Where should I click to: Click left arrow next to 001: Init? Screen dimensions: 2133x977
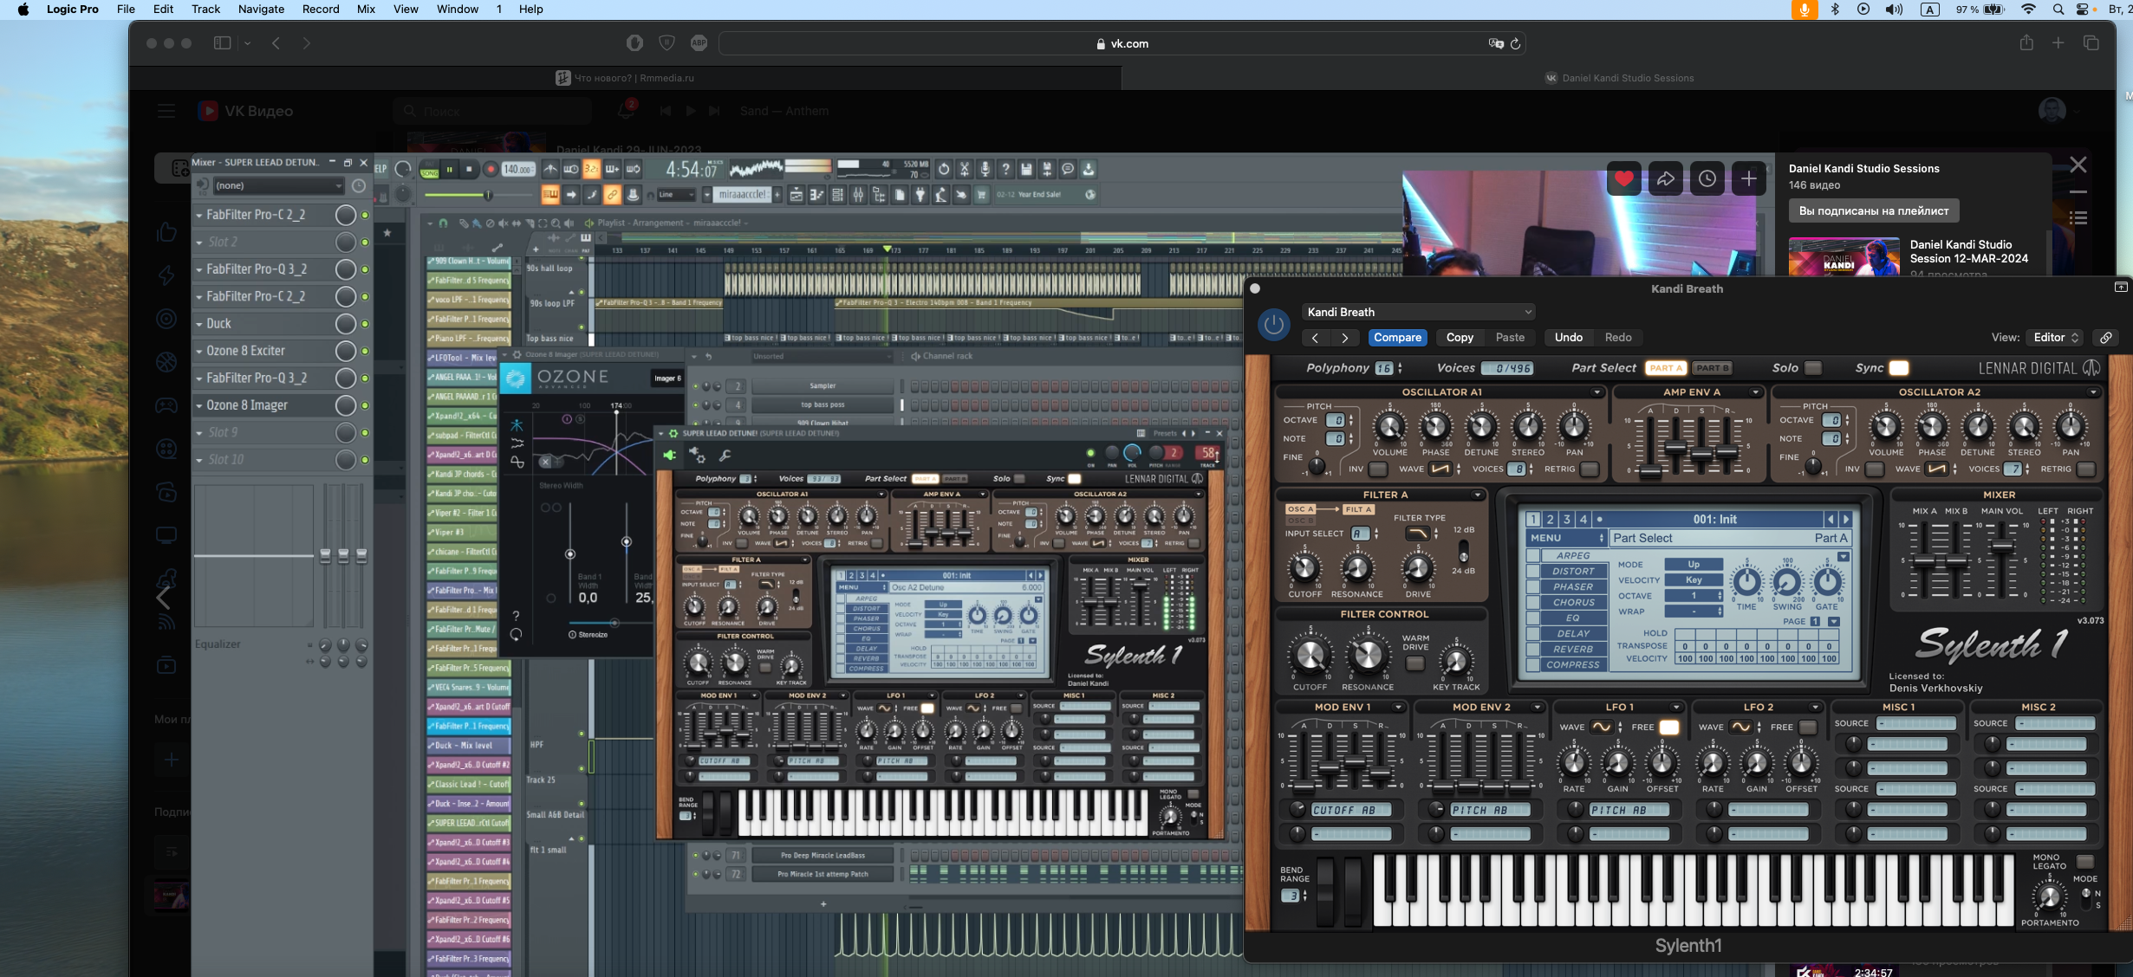pos(1831,520)
